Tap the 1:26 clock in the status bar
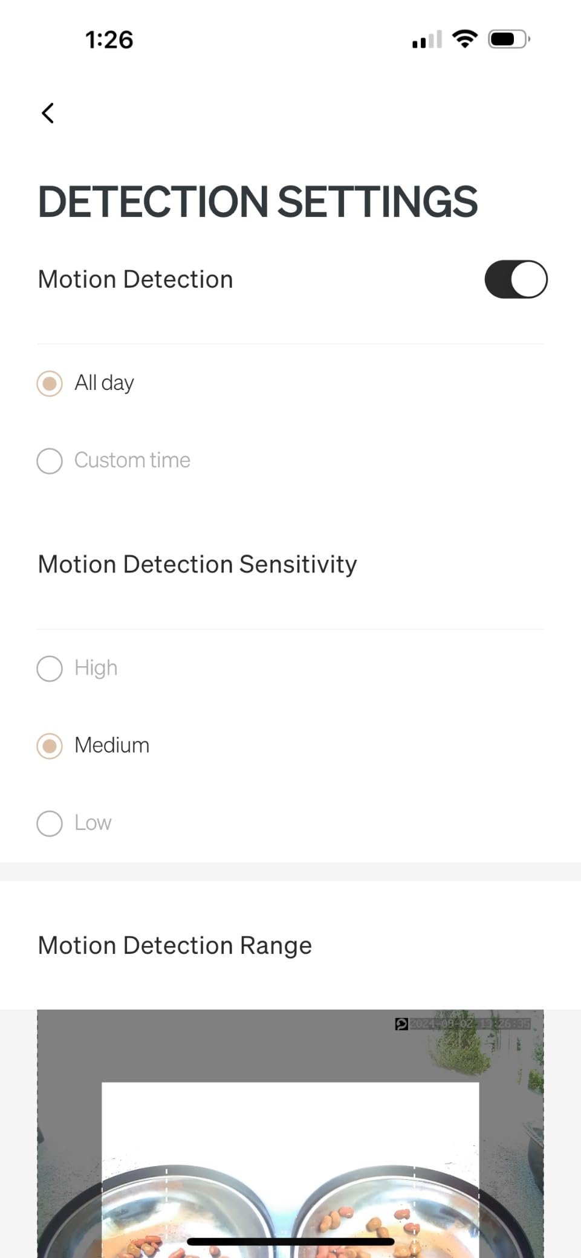The height and width of the screenshot is (1258, 581). (109, 40)
